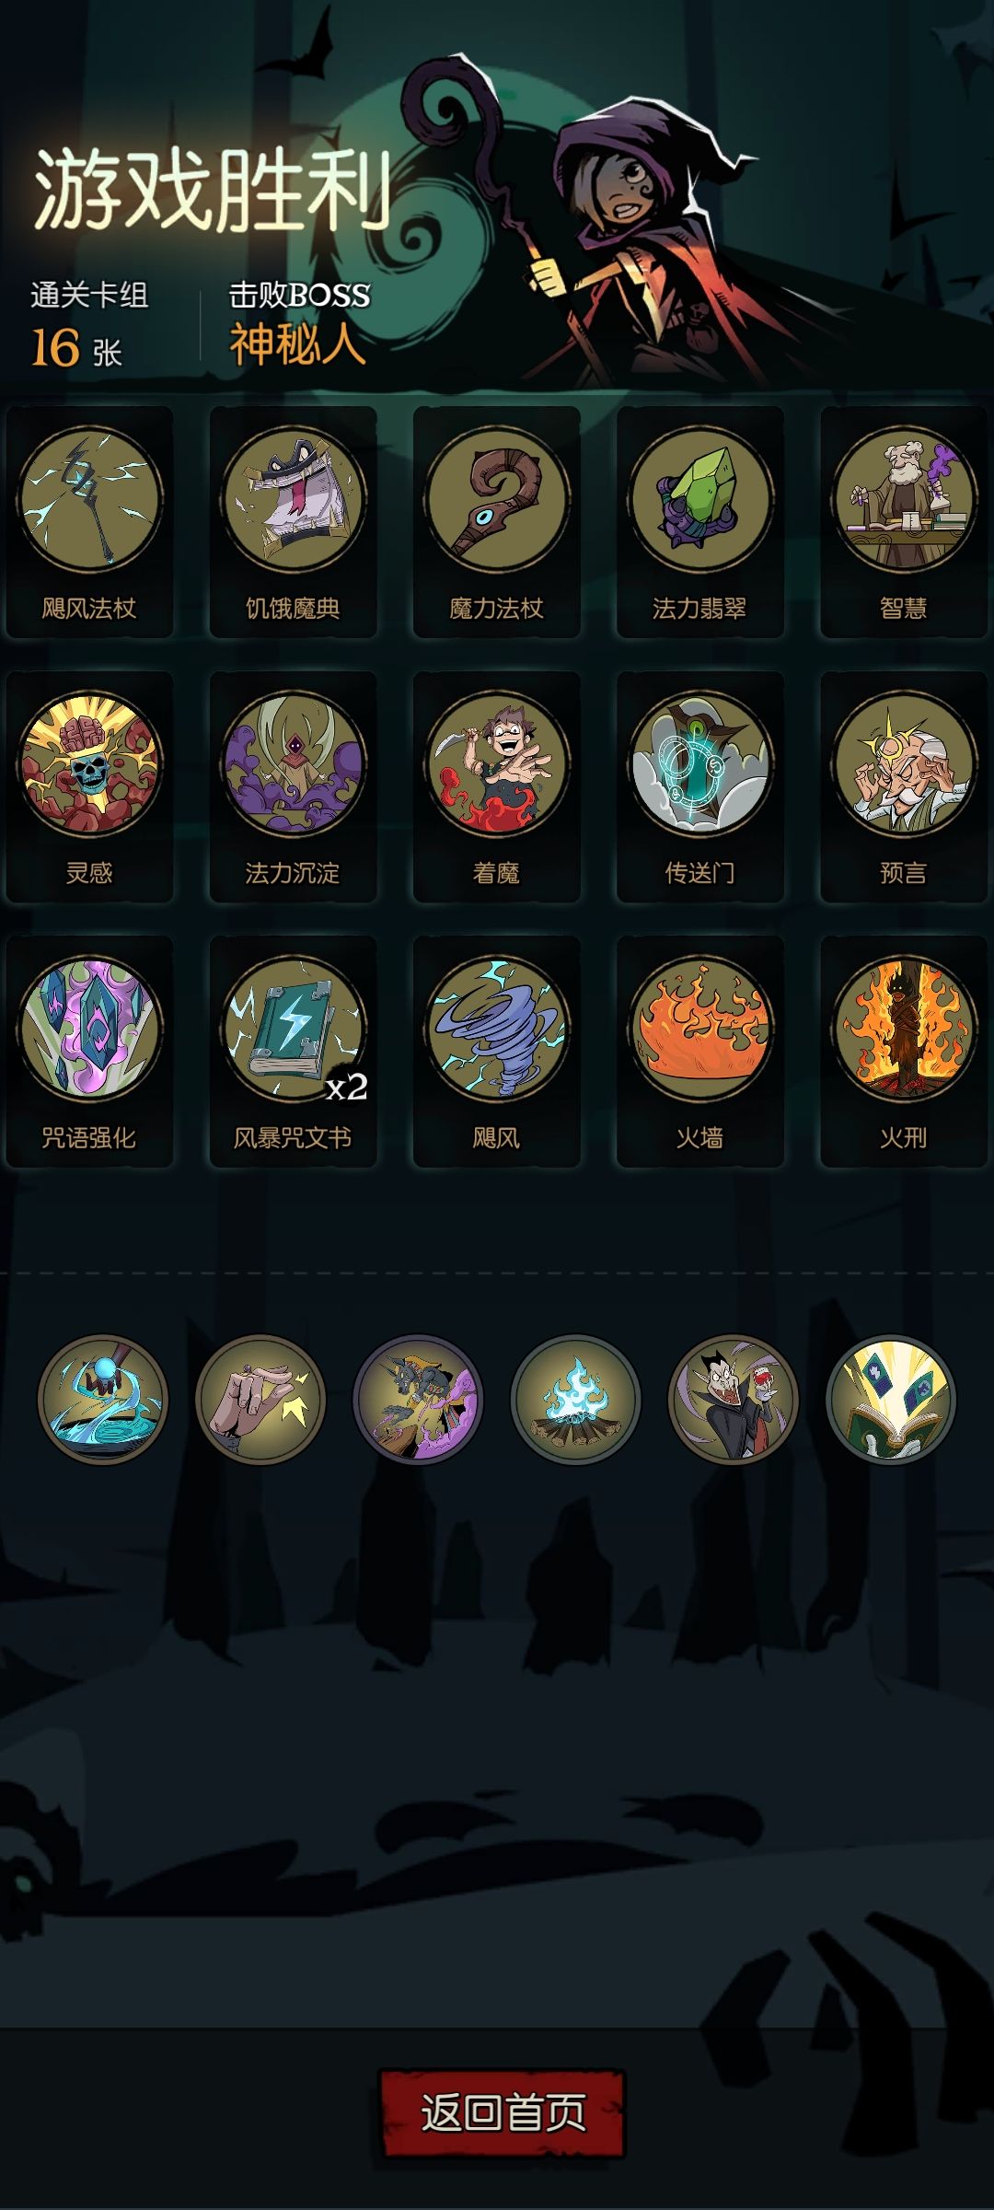Tap the 咒语强化 crystal card

89,1052
